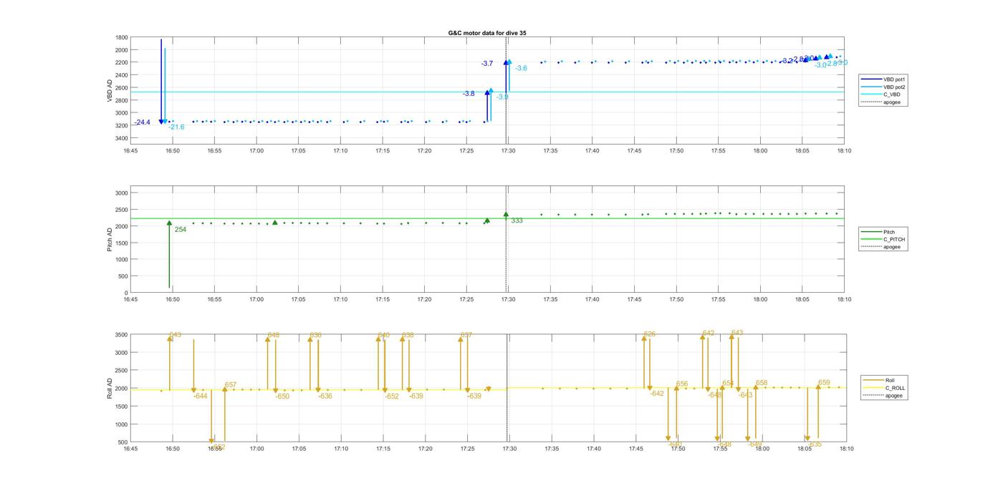Click the 3400 tick on the VBD y-axis
The image size is (1003, 496).
pos(122,138)
